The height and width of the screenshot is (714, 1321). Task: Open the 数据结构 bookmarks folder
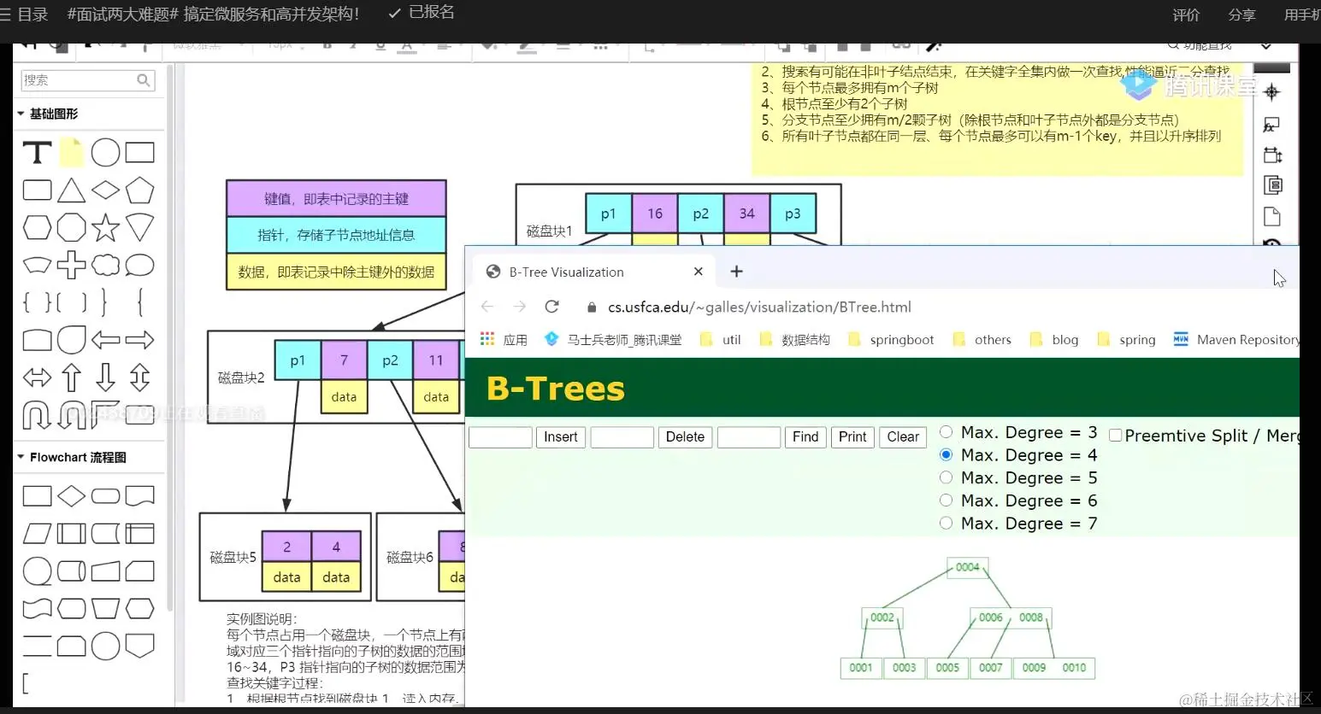(794, 340)
